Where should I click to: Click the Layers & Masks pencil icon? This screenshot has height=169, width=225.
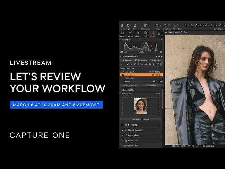(138, 56)
